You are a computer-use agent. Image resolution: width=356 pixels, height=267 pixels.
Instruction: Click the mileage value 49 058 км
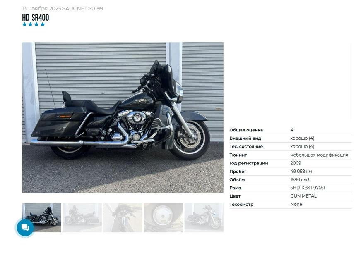pos(301,172)
